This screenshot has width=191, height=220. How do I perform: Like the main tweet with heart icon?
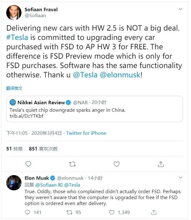click(x=117, y=164)
